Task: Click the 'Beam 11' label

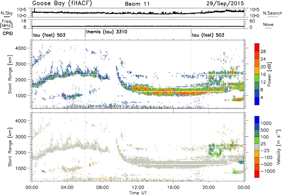Action: (137, 4)
